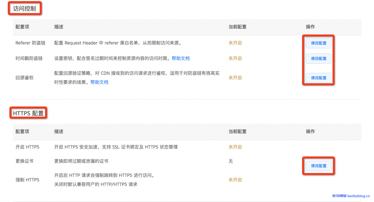Open 帮助文档 link in 回源鉴权 description
This screenshot has height=202, width=374.
point(99,82)
